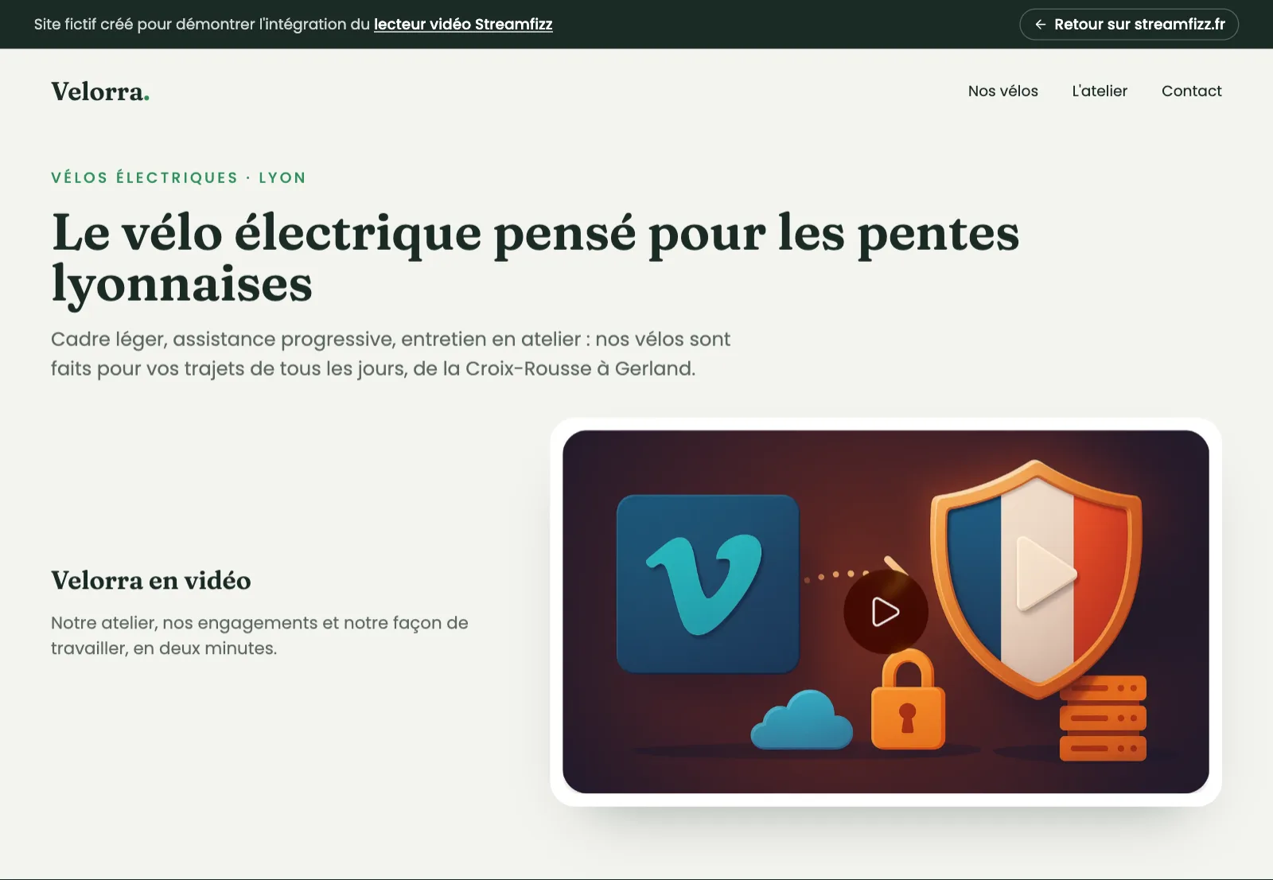This screenshot has height=880, width=1273.
Task: Open the Contact page
Action: (x=1191, y=91)
